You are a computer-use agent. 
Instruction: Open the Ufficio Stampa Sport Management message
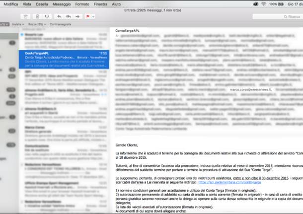(x=64, y=189)
